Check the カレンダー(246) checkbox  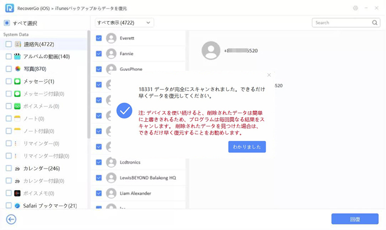pos(9,169)
